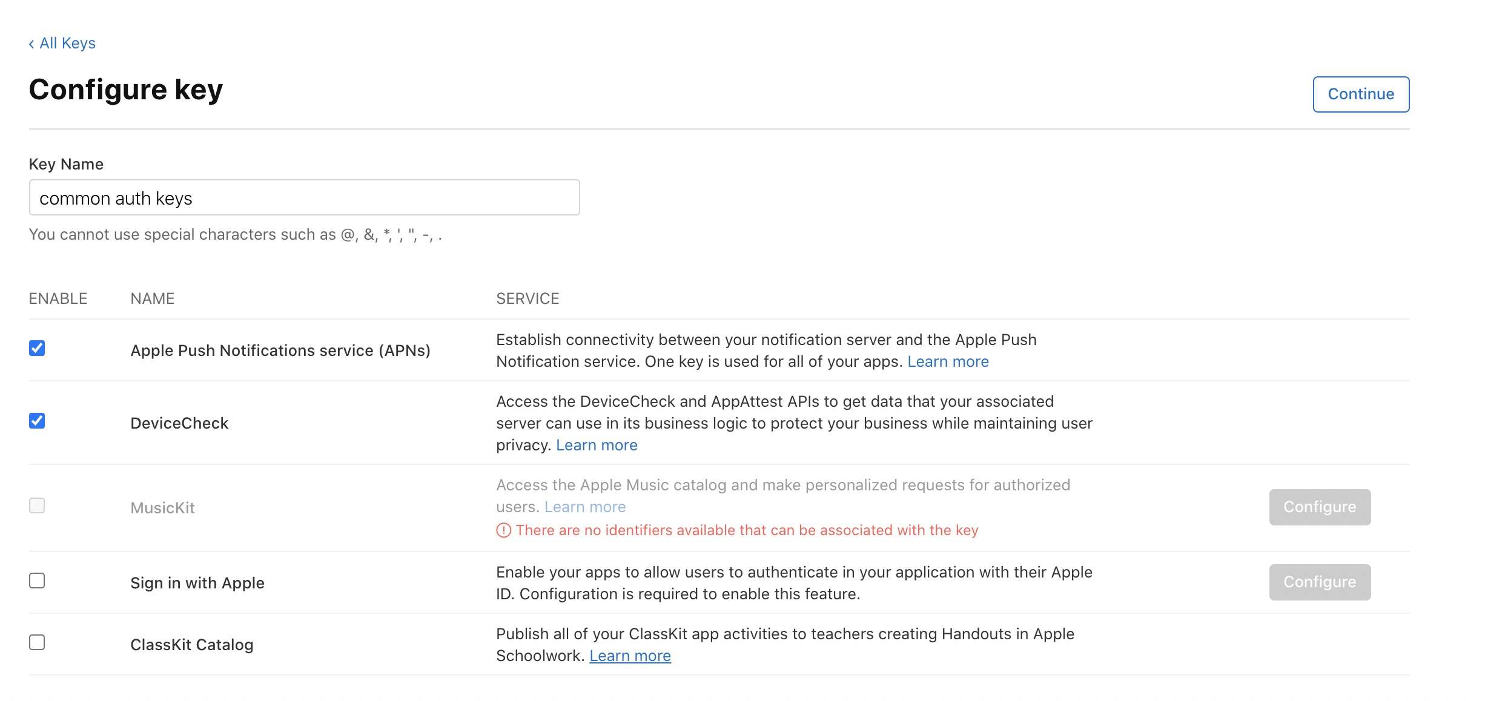Screen dimensions: 1485x701
Task: Click the MusicKit warning exclamation icon
Action: tap(504, 530)
